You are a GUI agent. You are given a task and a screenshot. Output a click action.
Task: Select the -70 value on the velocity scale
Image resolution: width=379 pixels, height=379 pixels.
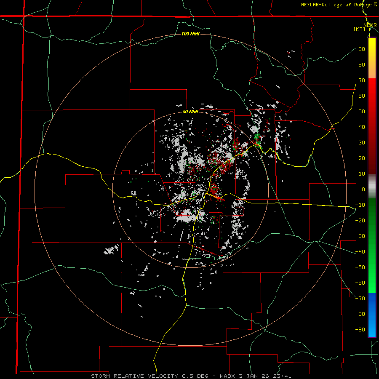(360, 298)
